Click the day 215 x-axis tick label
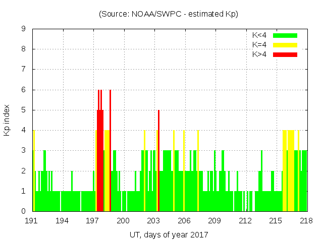 click(x=276, y=221)
